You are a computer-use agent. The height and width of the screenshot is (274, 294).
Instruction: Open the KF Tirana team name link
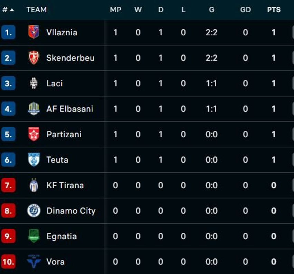[65, 185]
